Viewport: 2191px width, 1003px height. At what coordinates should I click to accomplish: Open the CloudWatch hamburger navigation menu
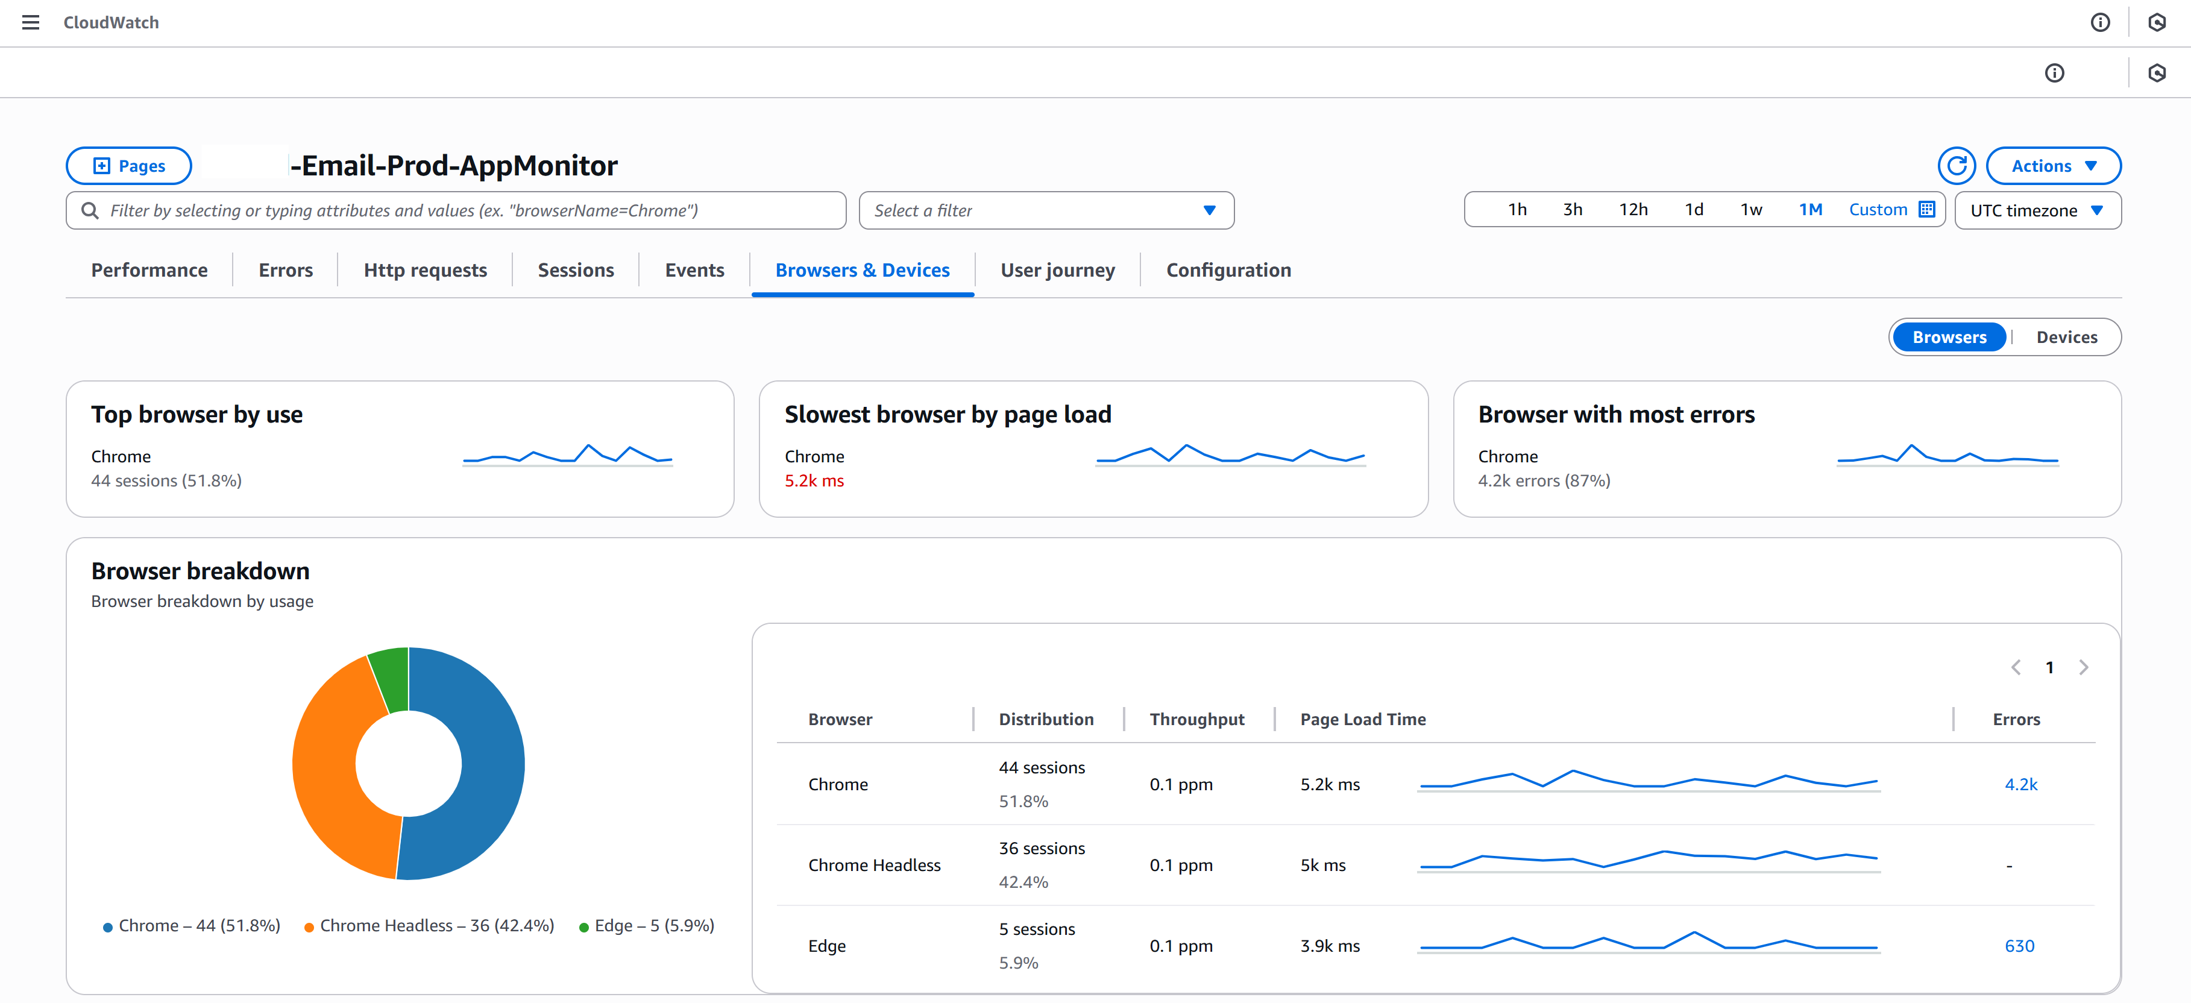tap(31, 23)
